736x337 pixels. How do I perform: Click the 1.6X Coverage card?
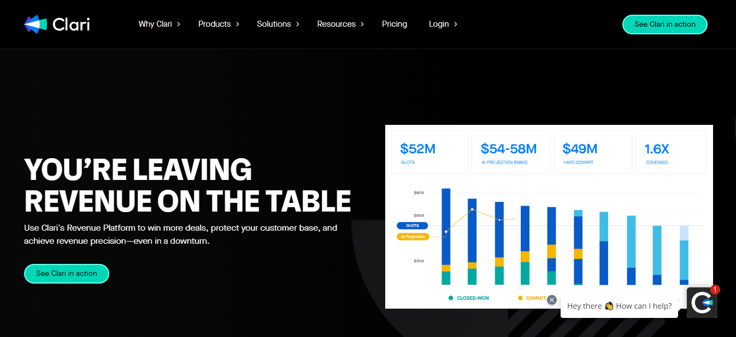click(x=671, y=153)
